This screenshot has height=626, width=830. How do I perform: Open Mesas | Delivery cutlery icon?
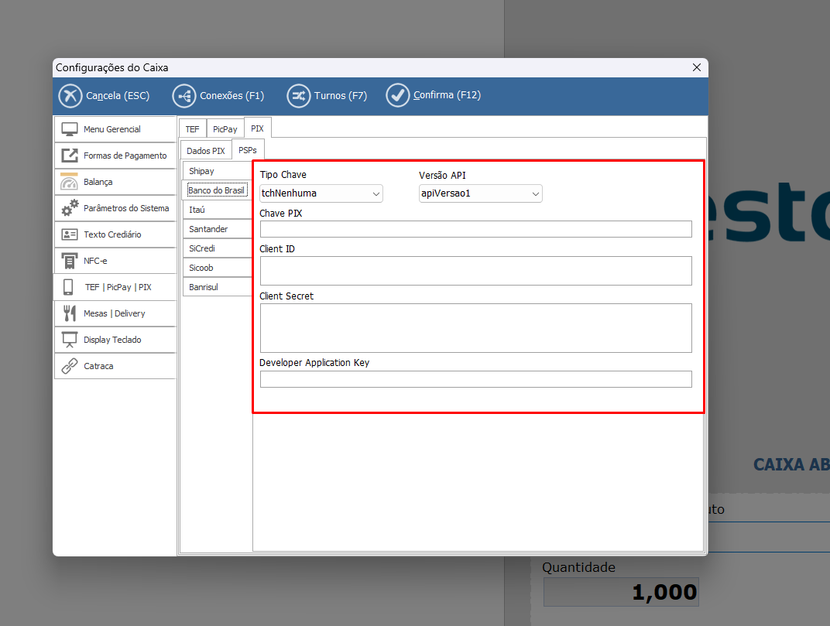(x=70, y=313)
